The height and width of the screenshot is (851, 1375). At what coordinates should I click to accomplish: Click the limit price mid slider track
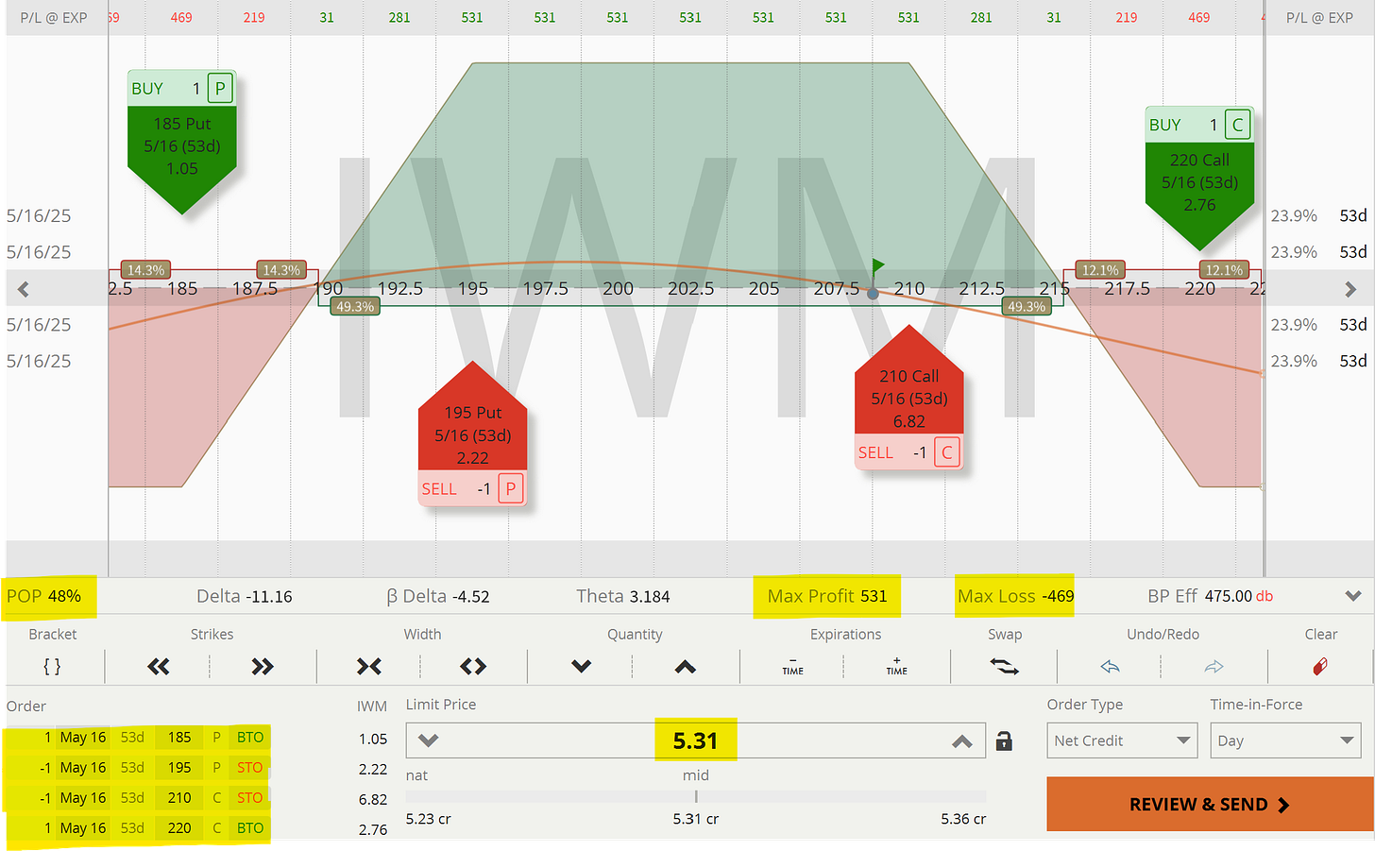(x=696, y=796)
